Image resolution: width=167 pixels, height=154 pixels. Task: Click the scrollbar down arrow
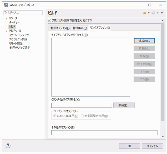tap(163, 136)
